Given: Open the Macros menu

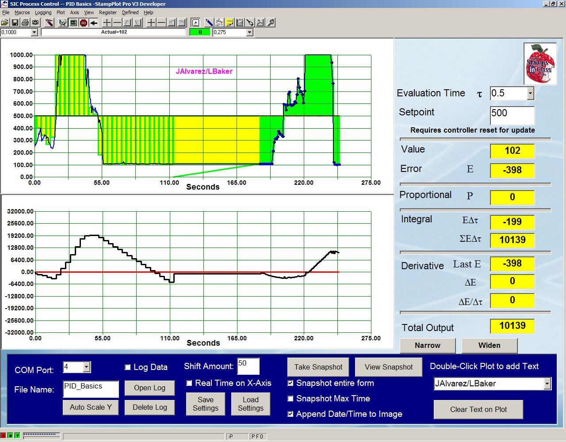Looking at the screenshot, I should coord(22,12).
